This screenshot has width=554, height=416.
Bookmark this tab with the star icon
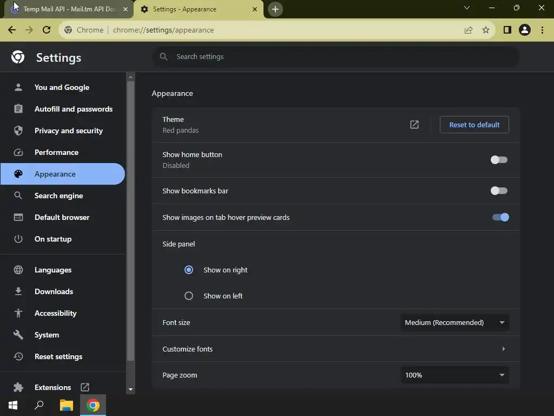click(x=486, y=30)
